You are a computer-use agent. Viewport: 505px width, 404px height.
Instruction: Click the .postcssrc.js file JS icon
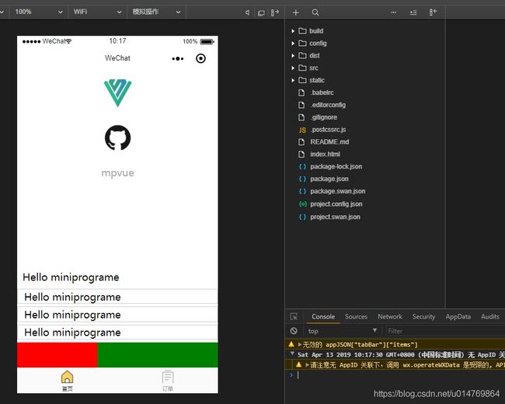[302, 130]
